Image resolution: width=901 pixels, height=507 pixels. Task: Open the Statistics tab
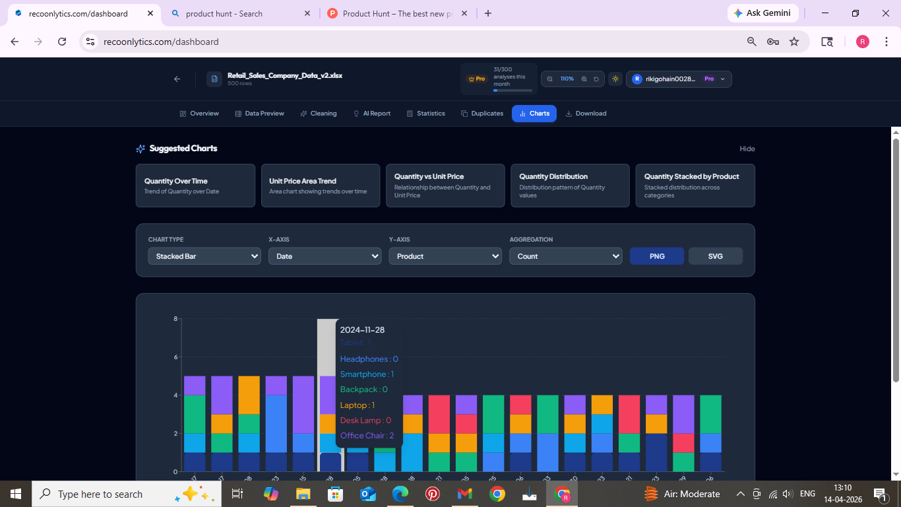point(426,114)
